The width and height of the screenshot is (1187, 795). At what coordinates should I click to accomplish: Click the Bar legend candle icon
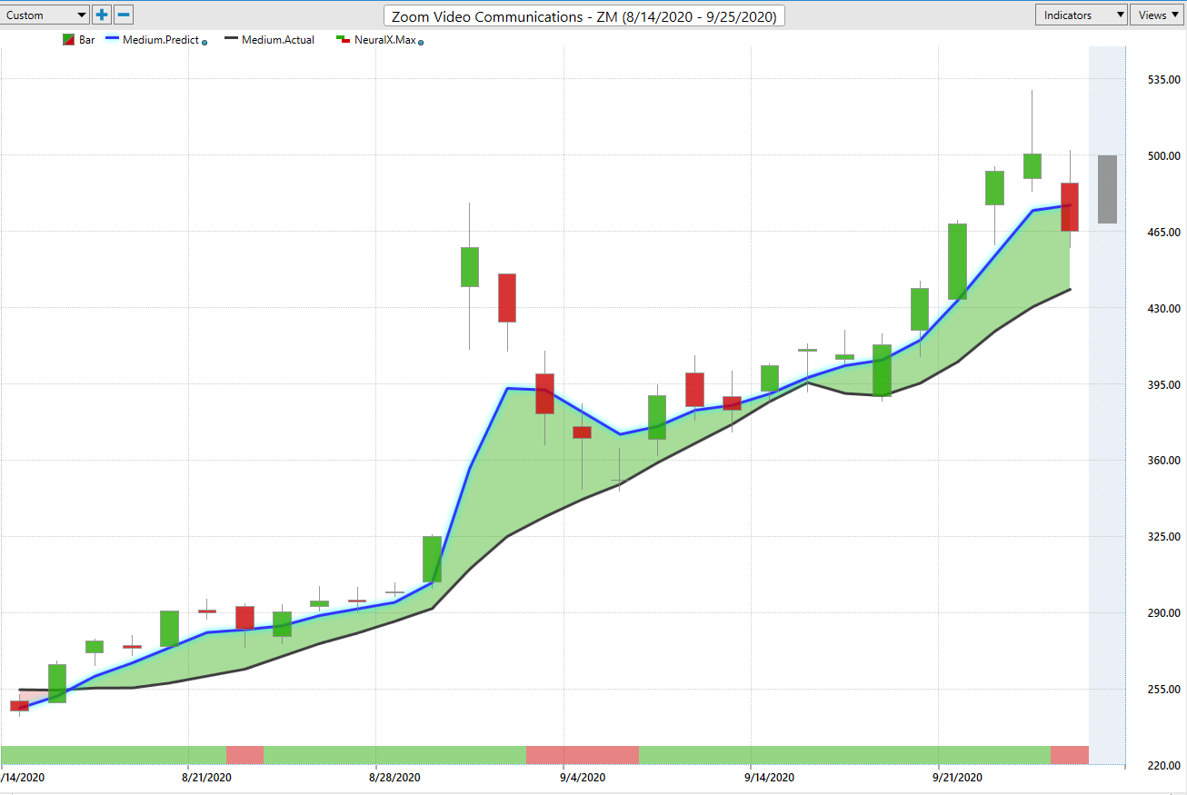point(67,40)
